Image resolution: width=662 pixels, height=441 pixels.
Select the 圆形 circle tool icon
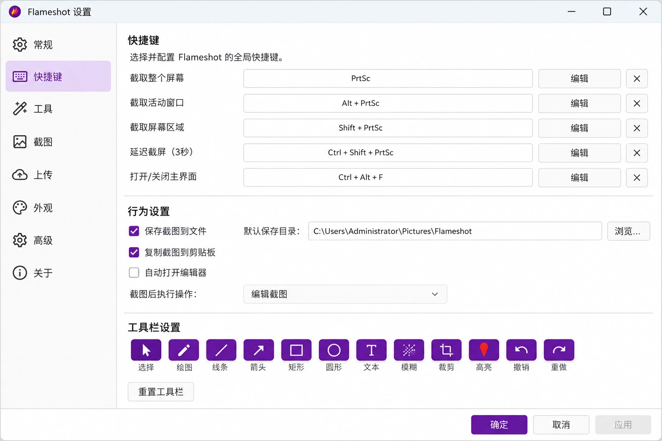click(x=334, y=350)
